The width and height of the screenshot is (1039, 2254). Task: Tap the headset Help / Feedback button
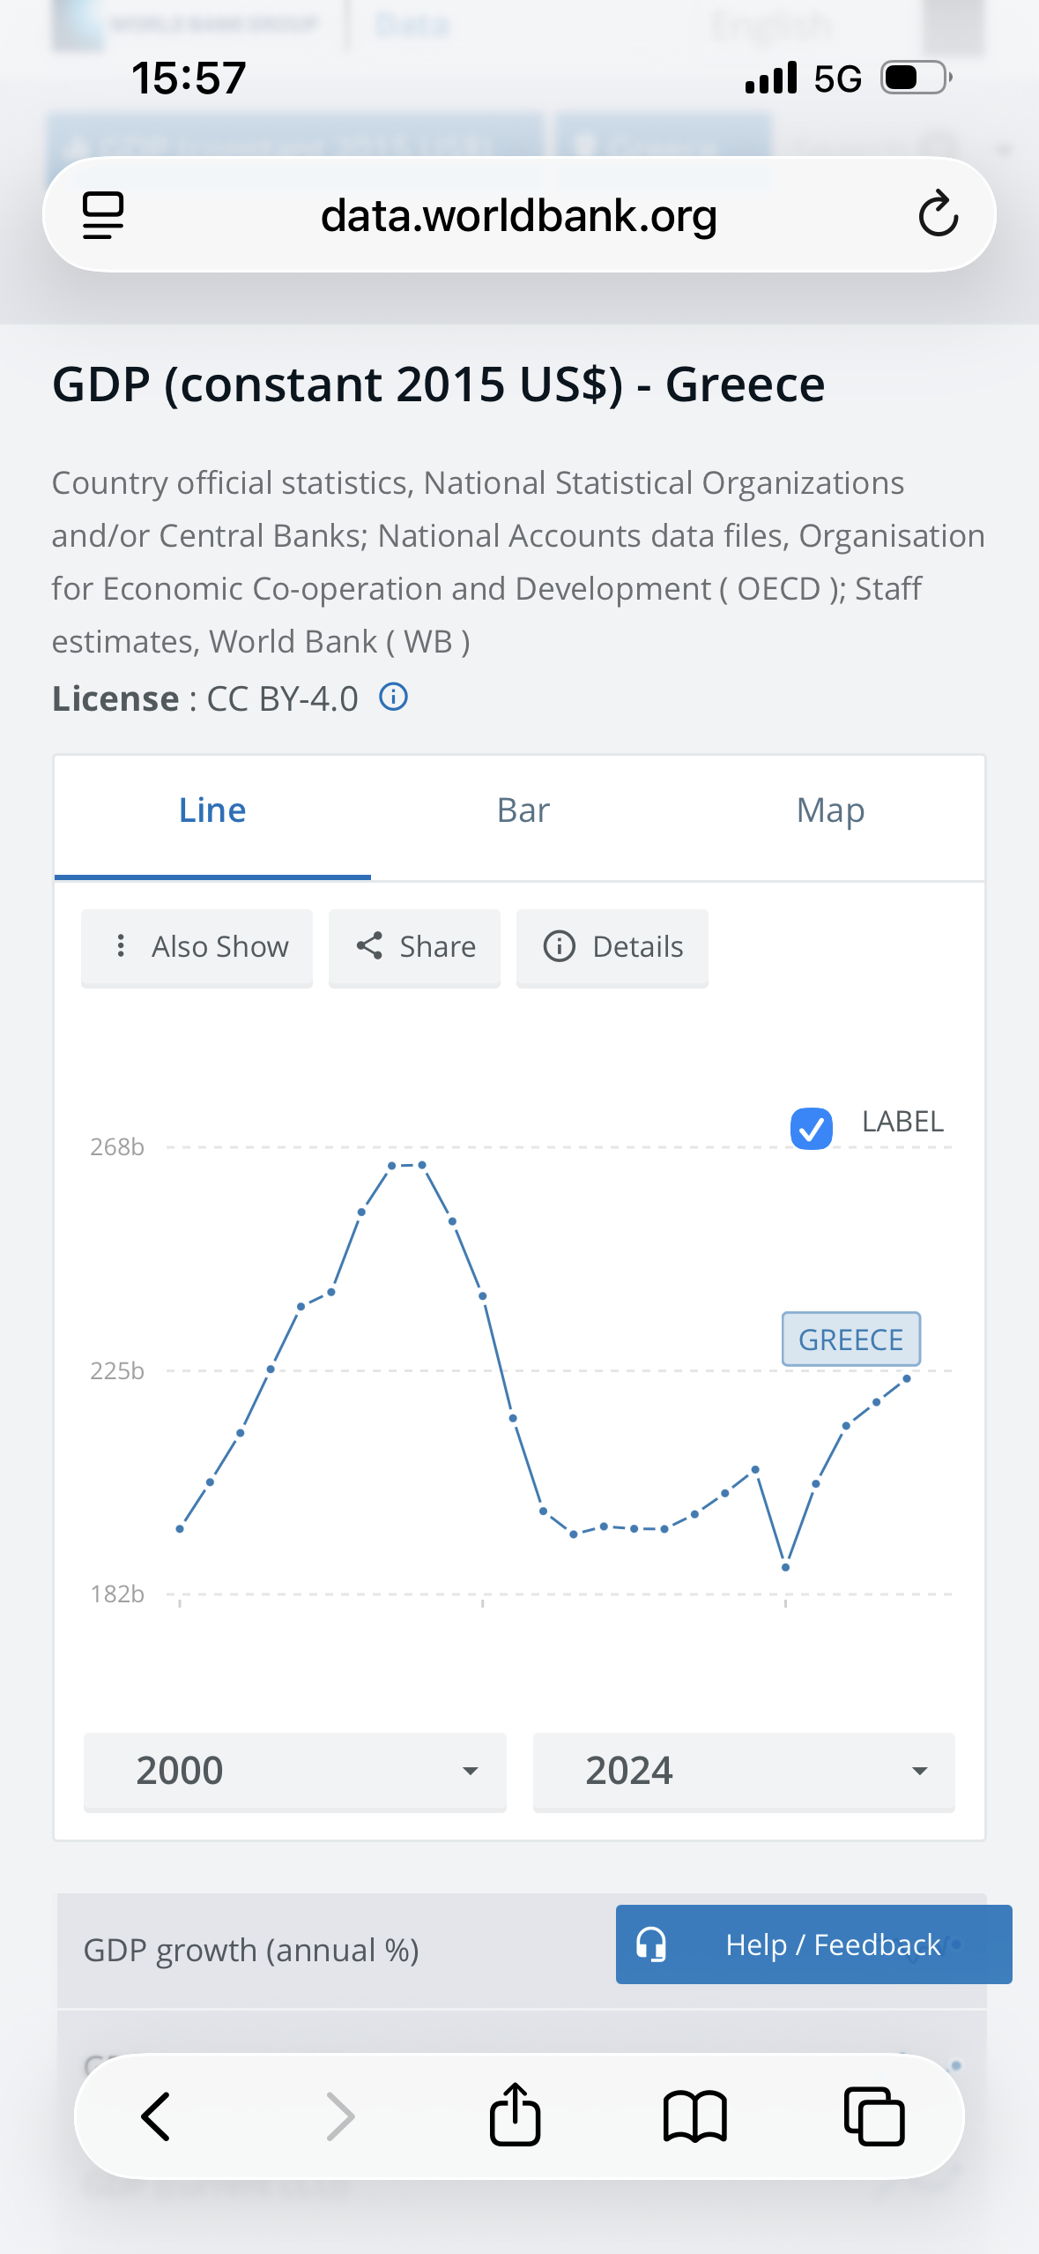[x=813, y=1944]
